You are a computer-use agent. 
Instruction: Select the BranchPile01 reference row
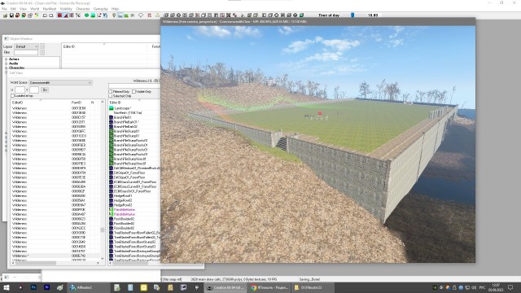tap(134, 117)
